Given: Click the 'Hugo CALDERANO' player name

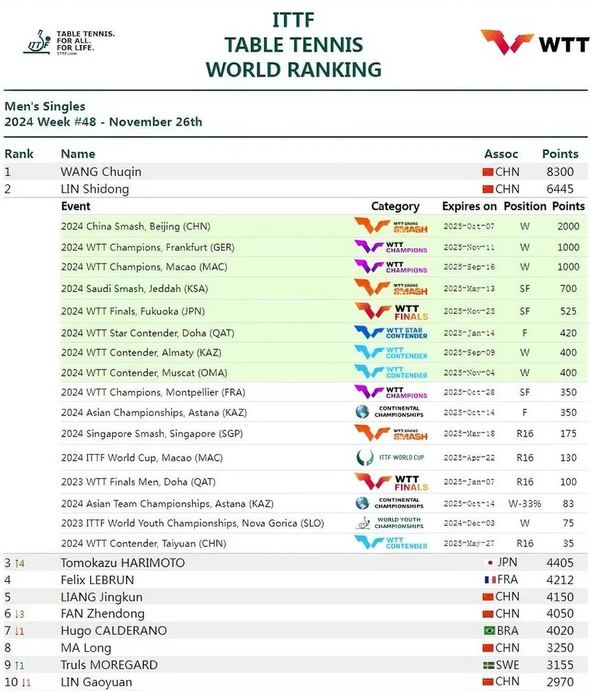Looking at the screenshot, I should (114, 631).
